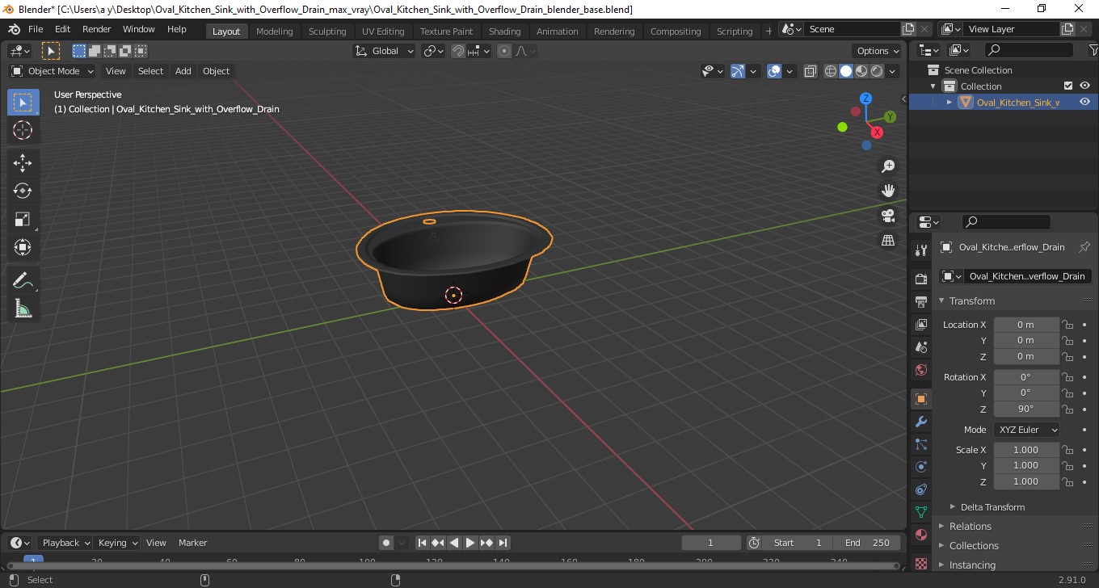Click the pan view hand icon
The width and height of the screenshot is (1099, 588).
click(x=888, y=191)
